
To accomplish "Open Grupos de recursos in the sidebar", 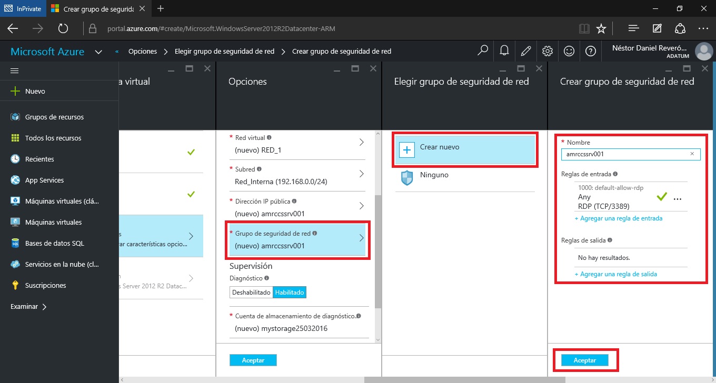I will coord(54,117).
